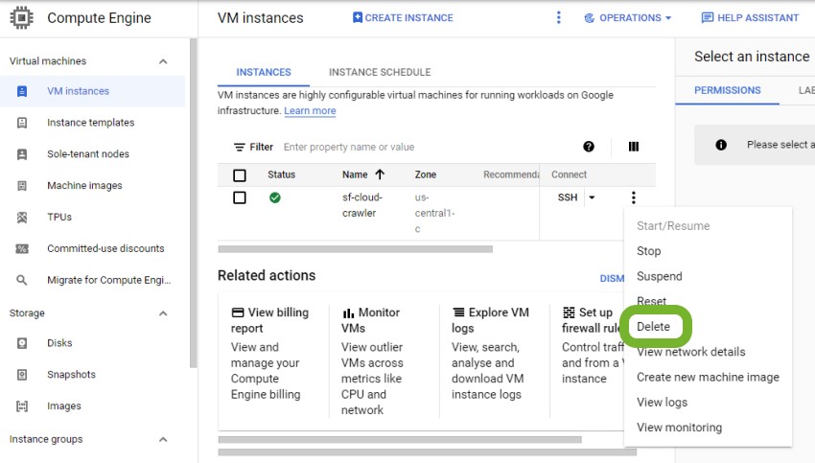815x463 pixels.
Task: Open the Learn more link
Action: 310,111
